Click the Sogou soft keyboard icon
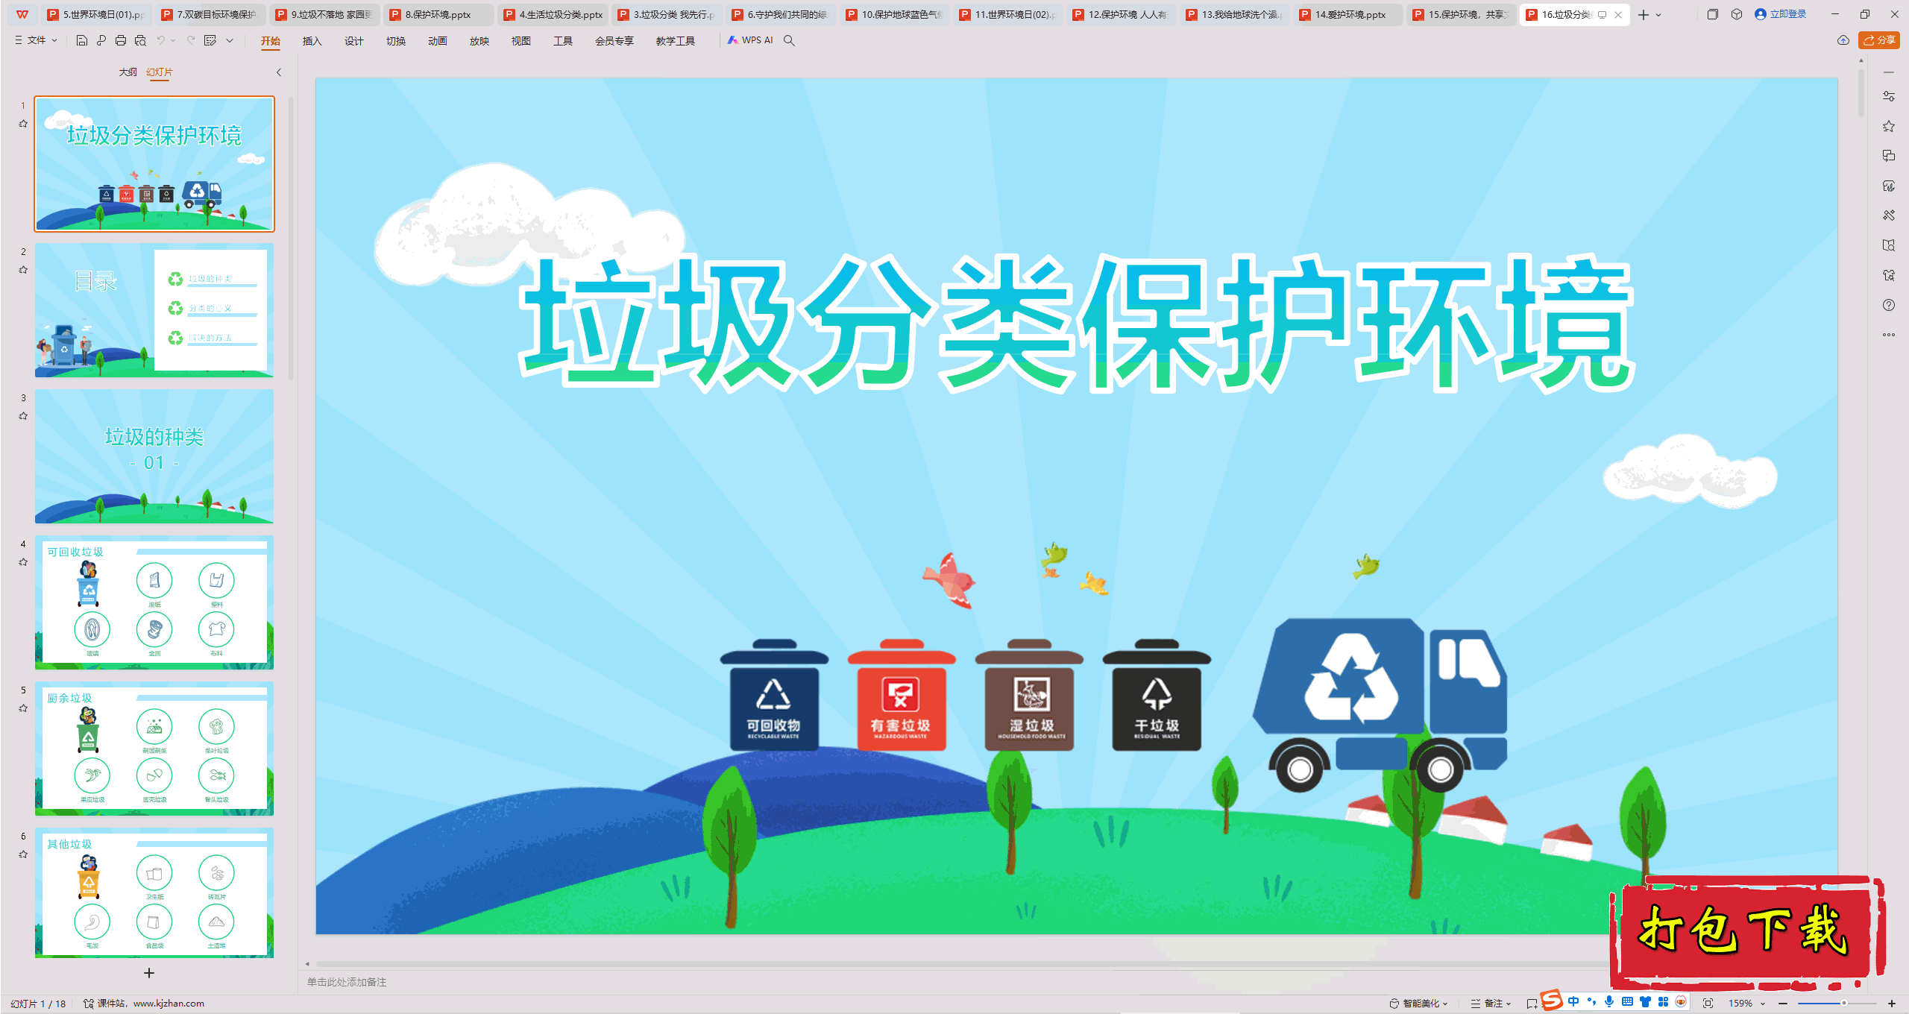The width and height of the screenshot is (1909, 1014). (x=1627, y=1001)
